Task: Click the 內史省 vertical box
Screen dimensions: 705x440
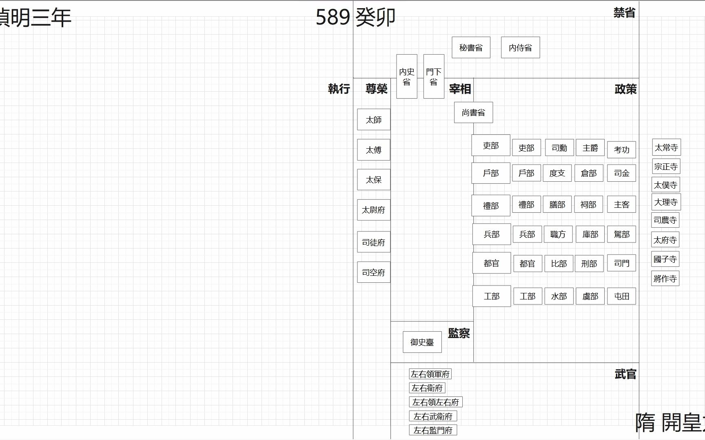Action: tap(407, 77)
